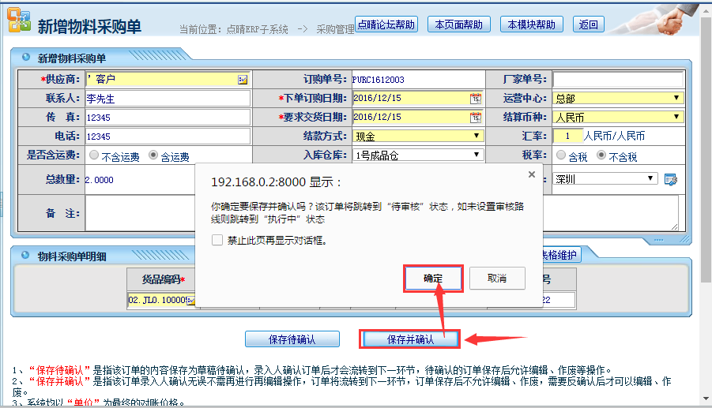Open calendar picker for 下单订购日期
The height and width of the screenshot is (408, 712).
point(476,99)
